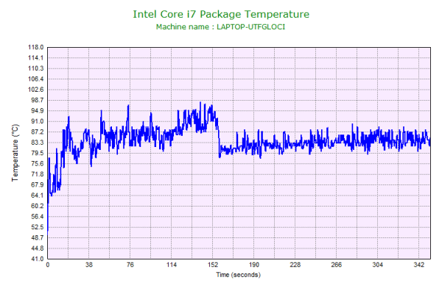Click the 304 x-axis time label
The width and height of the screenshot is (442, 294).
378,265
